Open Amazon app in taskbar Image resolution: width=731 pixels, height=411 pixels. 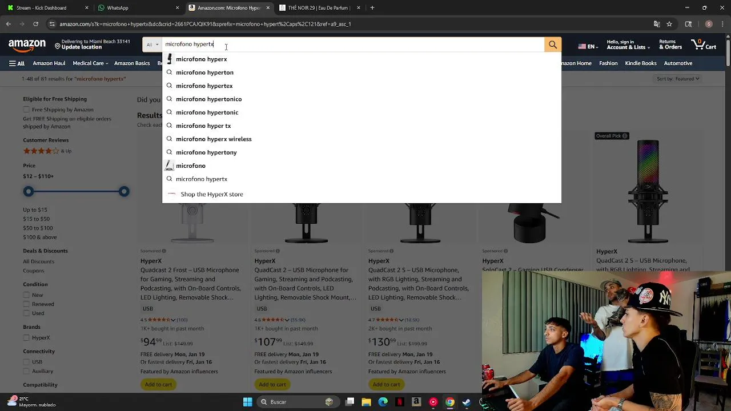pos(416,402)
